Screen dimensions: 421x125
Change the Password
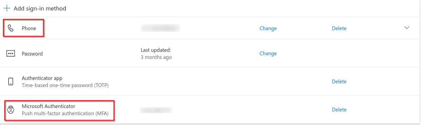point(268,54)
